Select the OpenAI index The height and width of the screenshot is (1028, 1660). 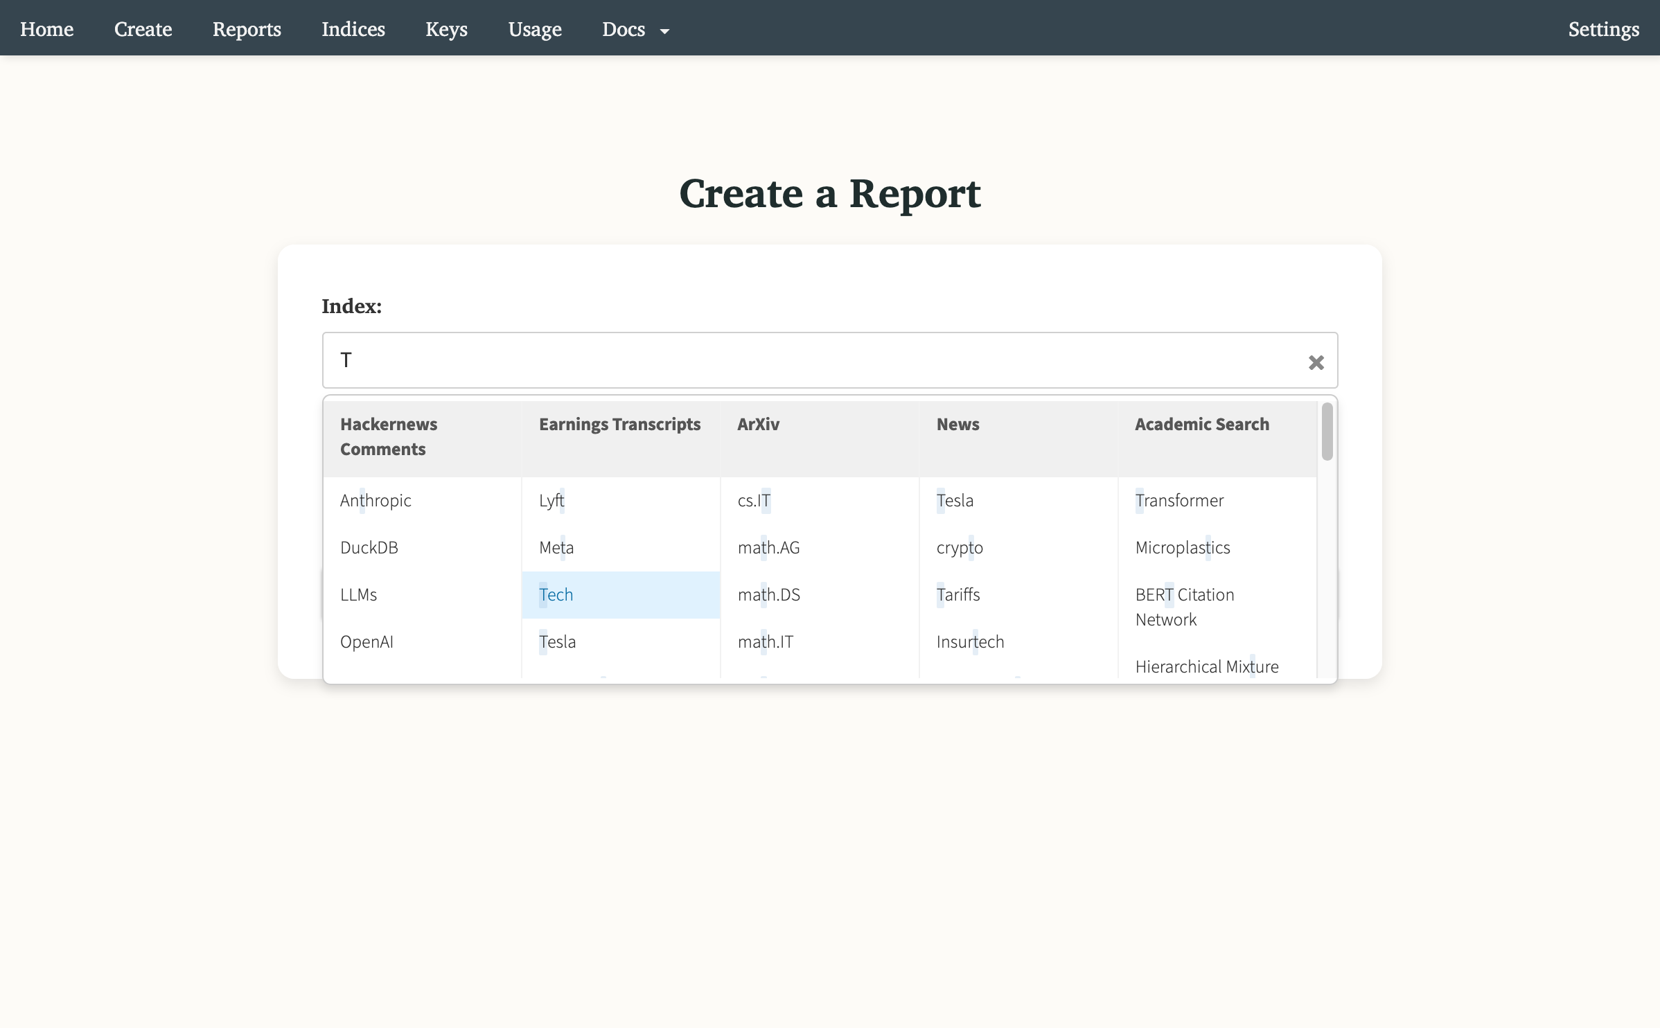click(x=367, y=641)
